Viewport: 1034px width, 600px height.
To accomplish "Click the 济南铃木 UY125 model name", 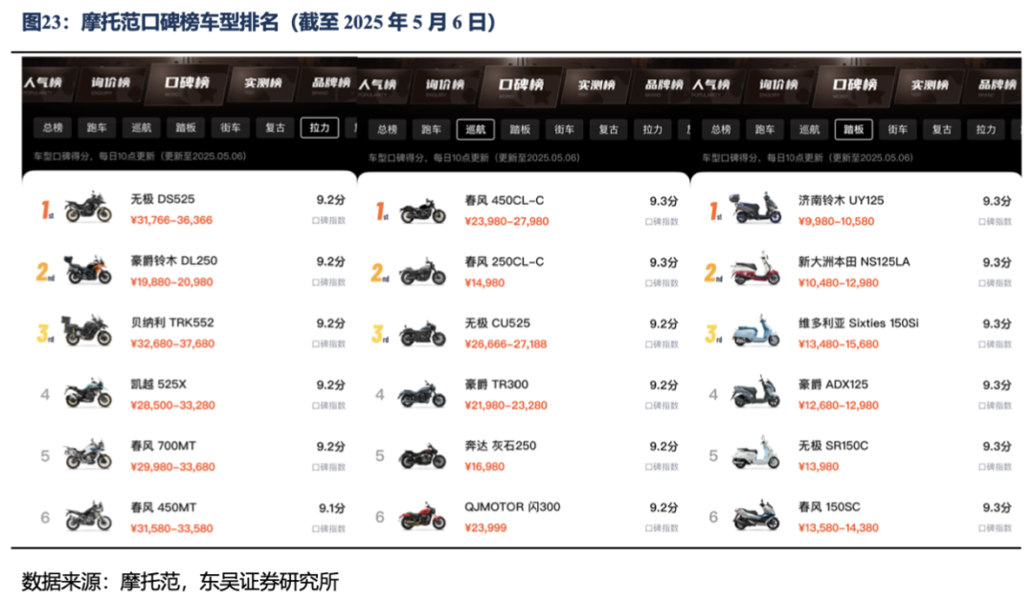I will click(x=841, y=200).
